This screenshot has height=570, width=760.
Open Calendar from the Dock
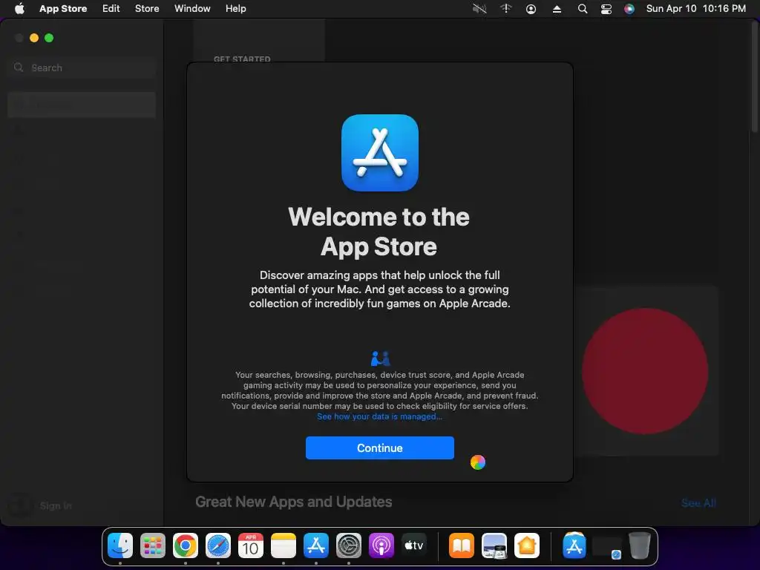251,546
